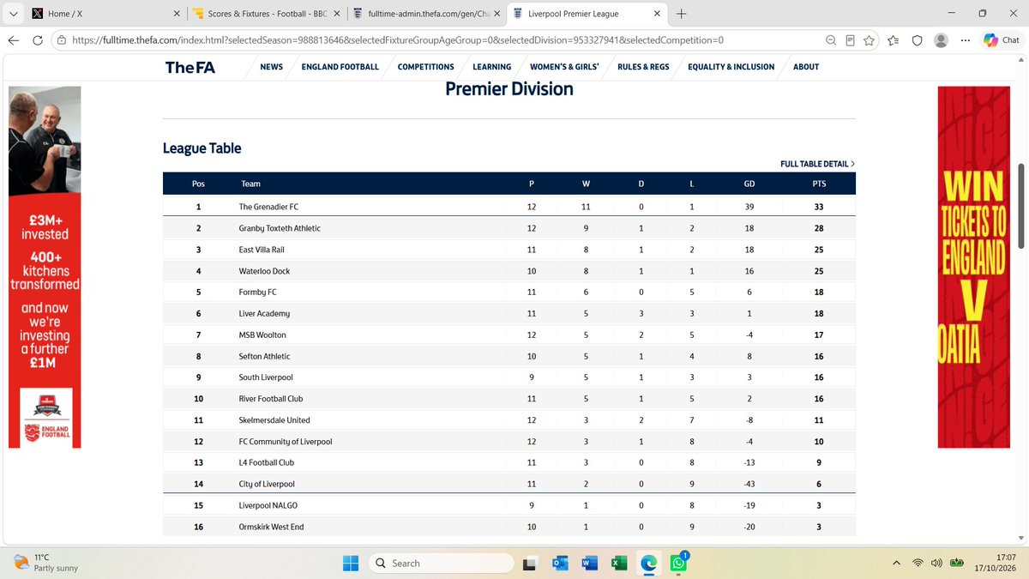
Task: Open the NEWS menu item
Action: click(x=272, y=67)
